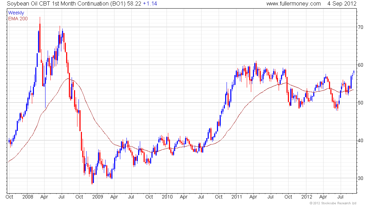Click the 30 price axis label
Screen dimensions: 377x206
[361, 178]
